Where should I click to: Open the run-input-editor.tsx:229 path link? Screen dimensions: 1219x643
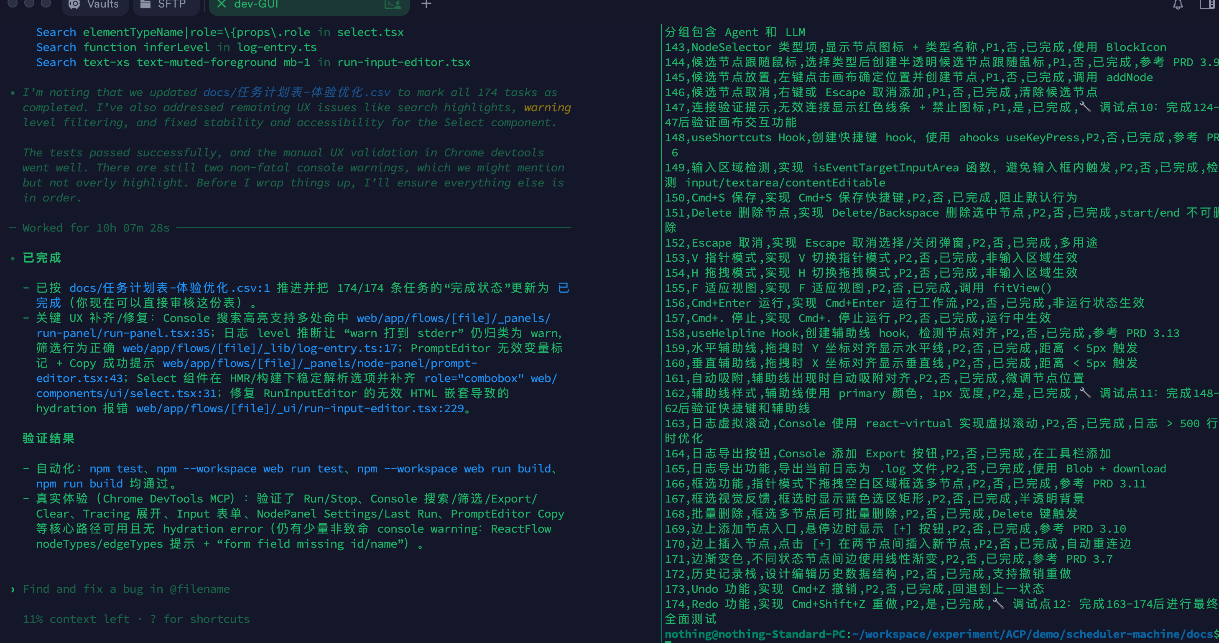[x=300, y=408]
